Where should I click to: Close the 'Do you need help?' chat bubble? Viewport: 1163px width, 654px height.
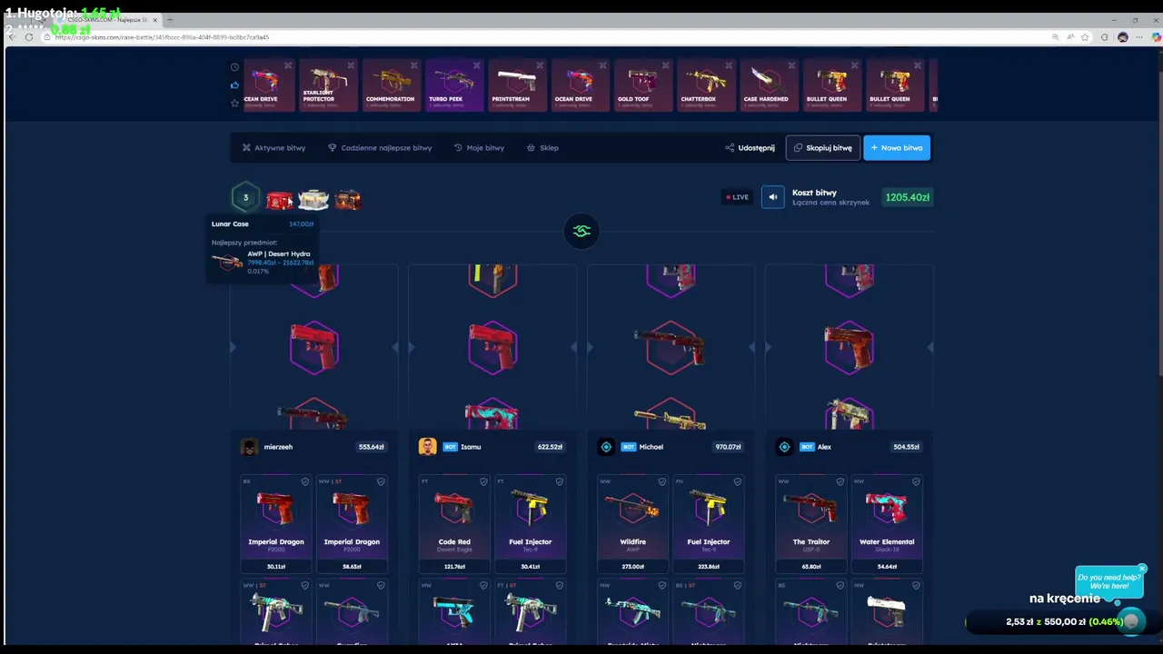coord(1142,570)
